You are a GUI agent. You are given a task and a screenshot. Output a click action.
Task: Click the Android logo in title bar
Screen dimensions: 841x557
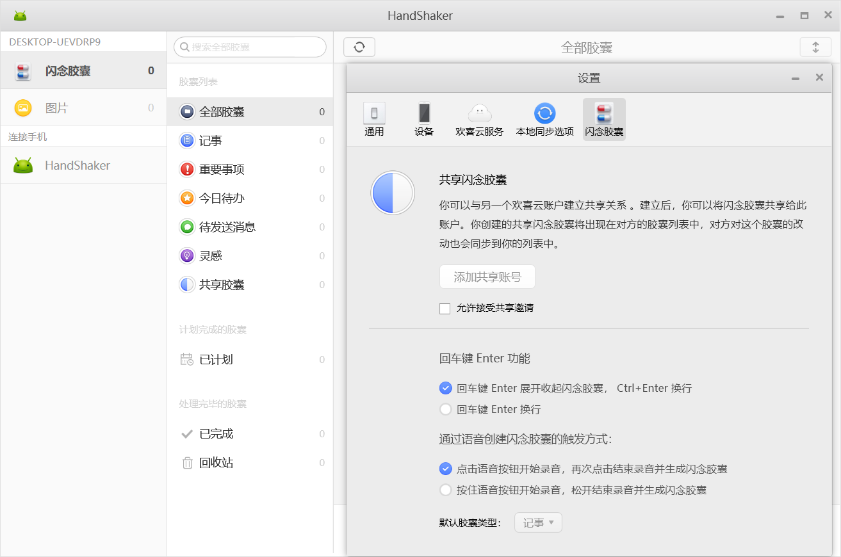coord(20,16)
